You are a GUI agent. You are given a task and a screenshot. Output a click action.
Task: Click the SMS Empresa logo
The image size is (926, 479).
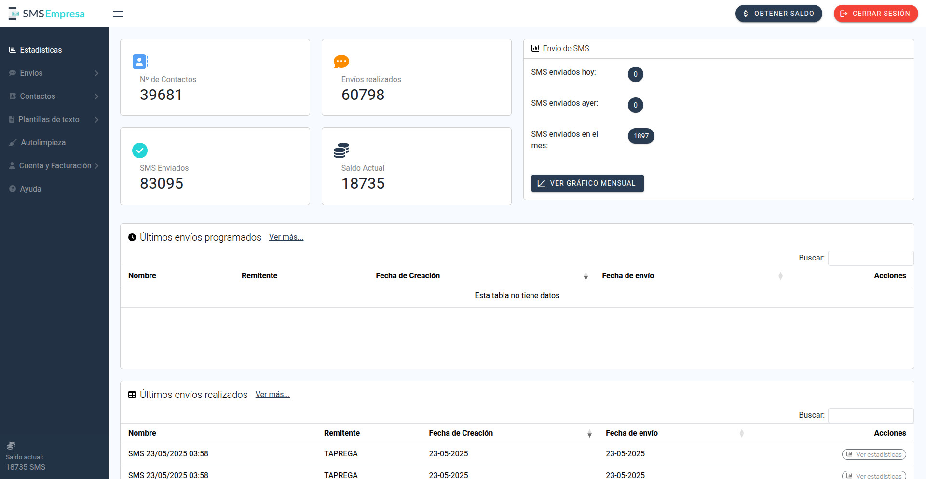point(47,14)
